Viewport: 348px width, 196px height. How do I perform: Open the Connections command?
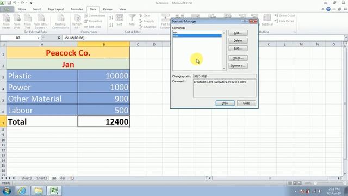click(x=95, y=16)
